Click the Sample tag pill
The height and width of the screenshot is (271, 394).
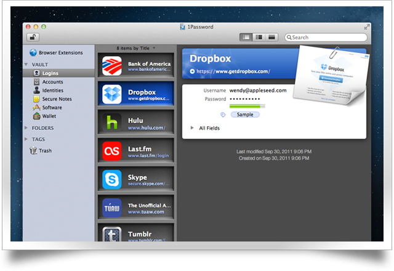click(x=245, y=115)
